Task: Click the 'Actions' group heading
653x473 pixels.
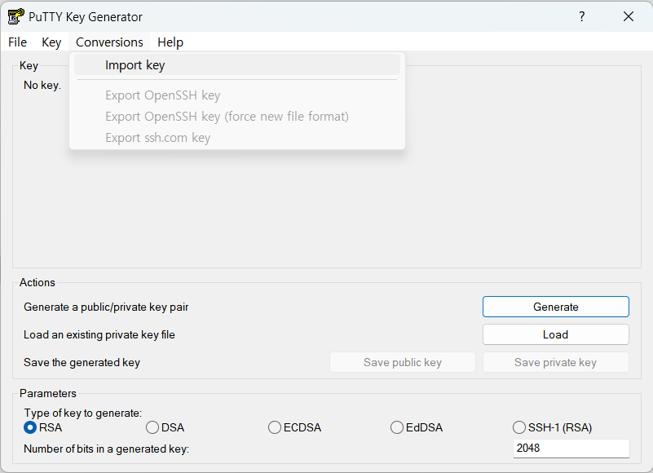Action: (x=37, y=282)
